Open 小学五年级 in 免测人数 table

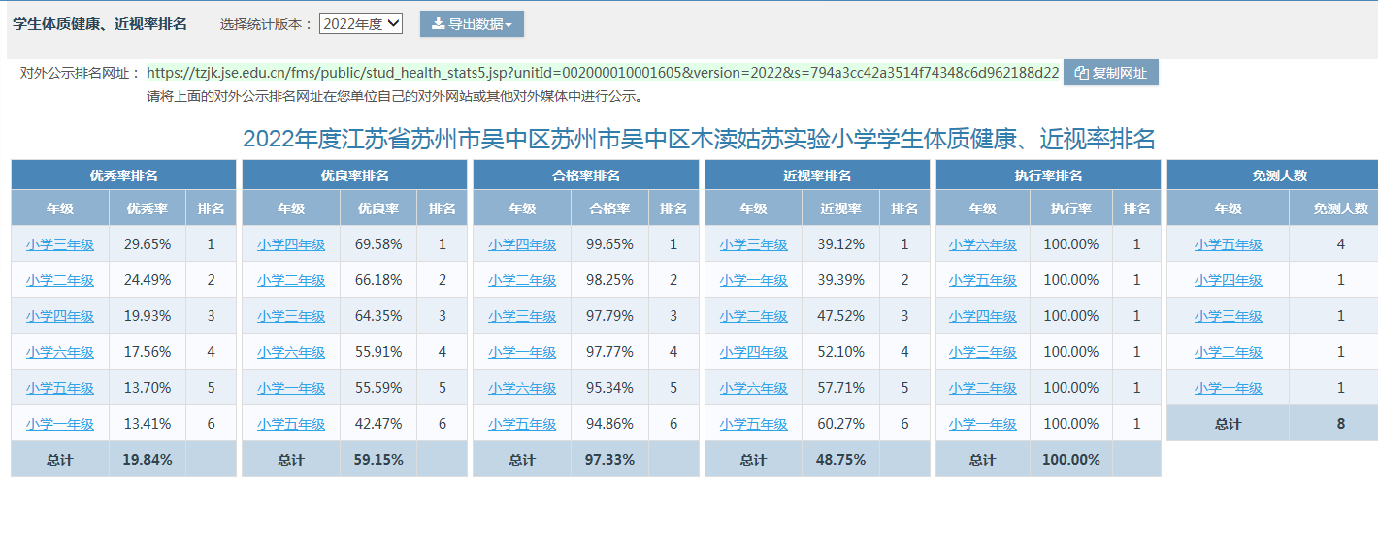pyautogui.click(x=1229, y=244)
